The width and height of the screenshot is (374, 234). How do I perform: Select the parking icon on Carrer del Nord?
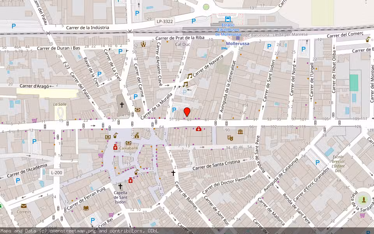(303, 49)
